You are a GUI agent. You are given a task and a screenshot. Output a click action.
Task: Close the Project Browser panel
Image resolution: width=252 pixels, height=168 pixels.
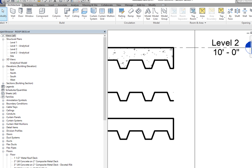coord(105,32)
